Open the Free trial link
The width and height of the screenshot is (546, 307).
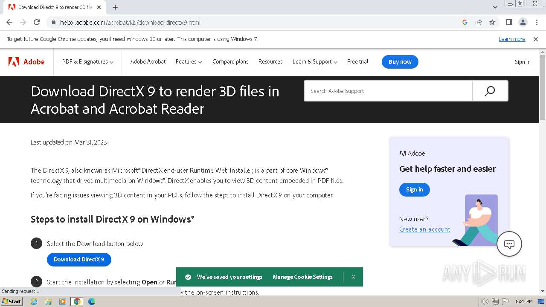(x=357, y=62)
